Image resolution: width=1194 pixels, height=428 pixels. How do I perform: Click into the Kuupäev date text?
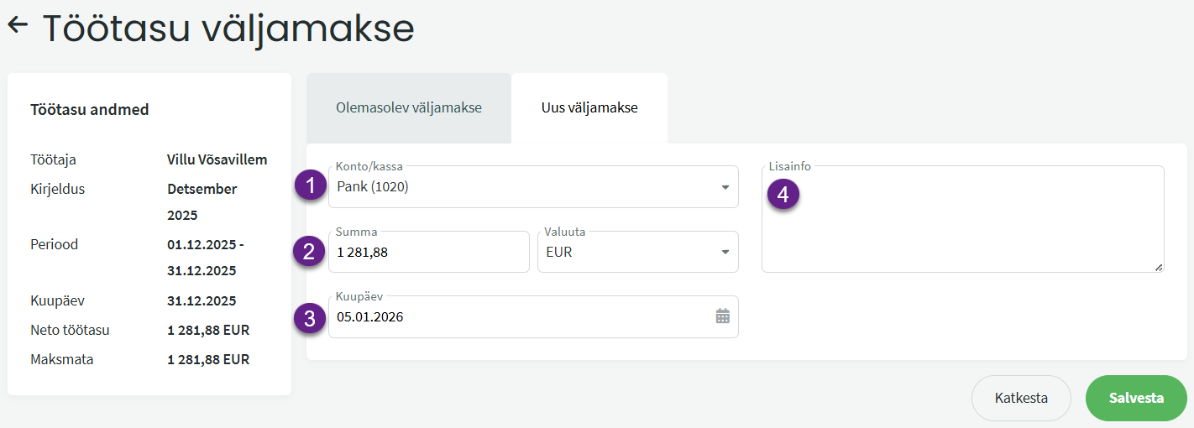click(504, 317)
